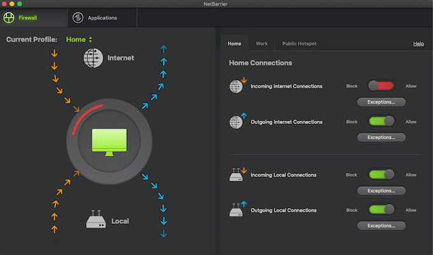Screen dimensions: 433x255
Task: Click the Incoming Local Connections router icon
Action: pyautogui.click(x=238, y=174)
